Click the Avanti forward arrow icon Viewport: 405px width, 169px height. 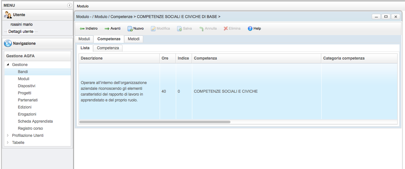pyautogui.click(x=107, y=29)
